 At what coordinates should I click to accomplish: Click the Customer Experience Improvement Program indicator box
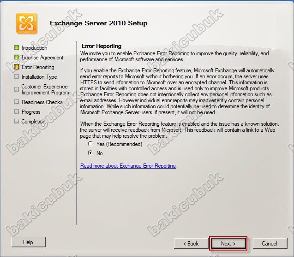(17, 89)
